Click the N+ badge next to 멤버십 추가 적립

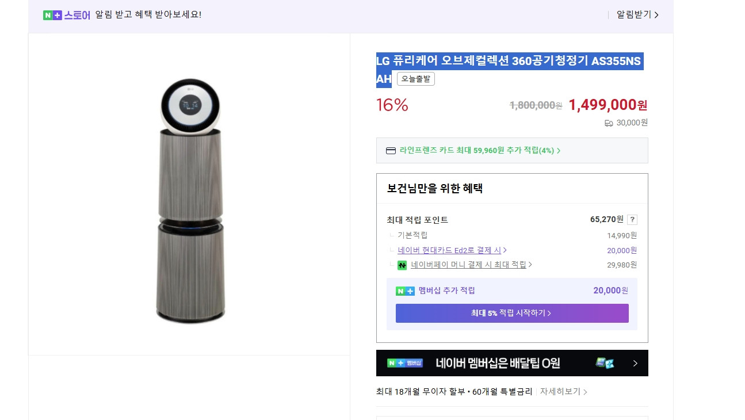pos(406,291)
